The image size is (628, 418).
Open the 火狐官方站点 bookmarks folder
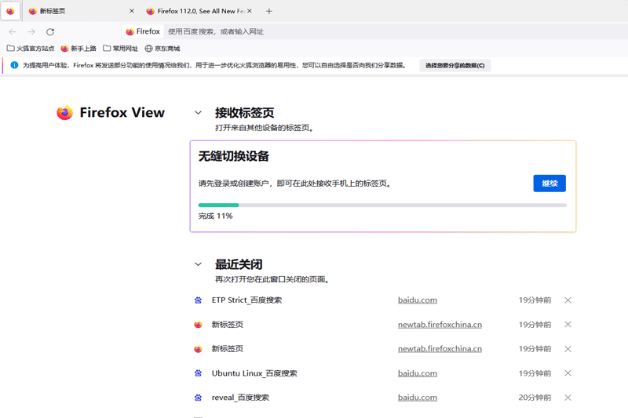[31, 49]
